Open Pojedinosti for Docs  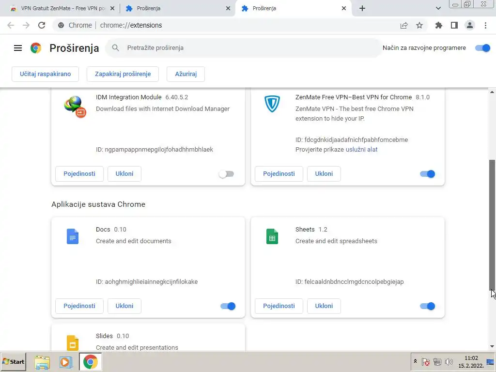pyautogui.click(x=79, y=306)
